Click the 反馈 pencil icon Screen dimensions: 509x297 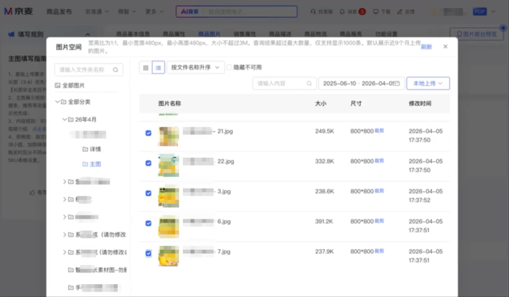[x=400, y=11]
